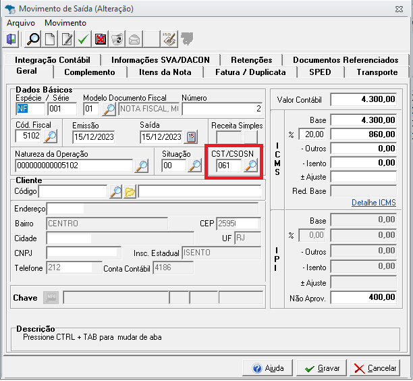413x381 pixels.
Task: Open the Detalhe ICMS link
Action: 374,203
